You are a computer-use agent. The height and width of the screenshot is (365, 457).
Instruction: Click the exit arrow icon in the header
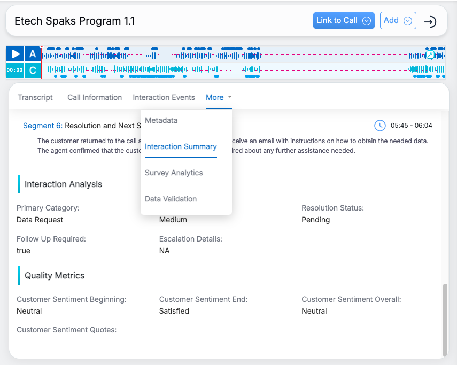coord(430,21)
